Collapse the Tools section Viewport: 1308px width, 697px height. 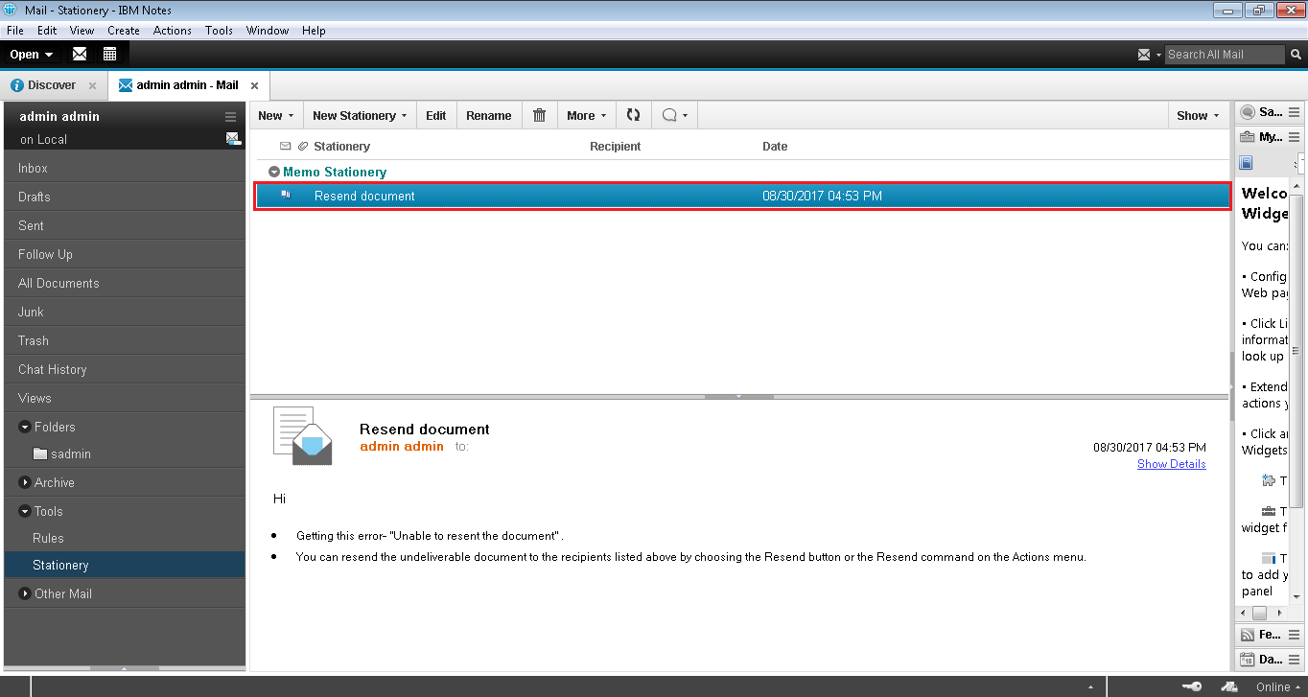[x=26, y=511]
